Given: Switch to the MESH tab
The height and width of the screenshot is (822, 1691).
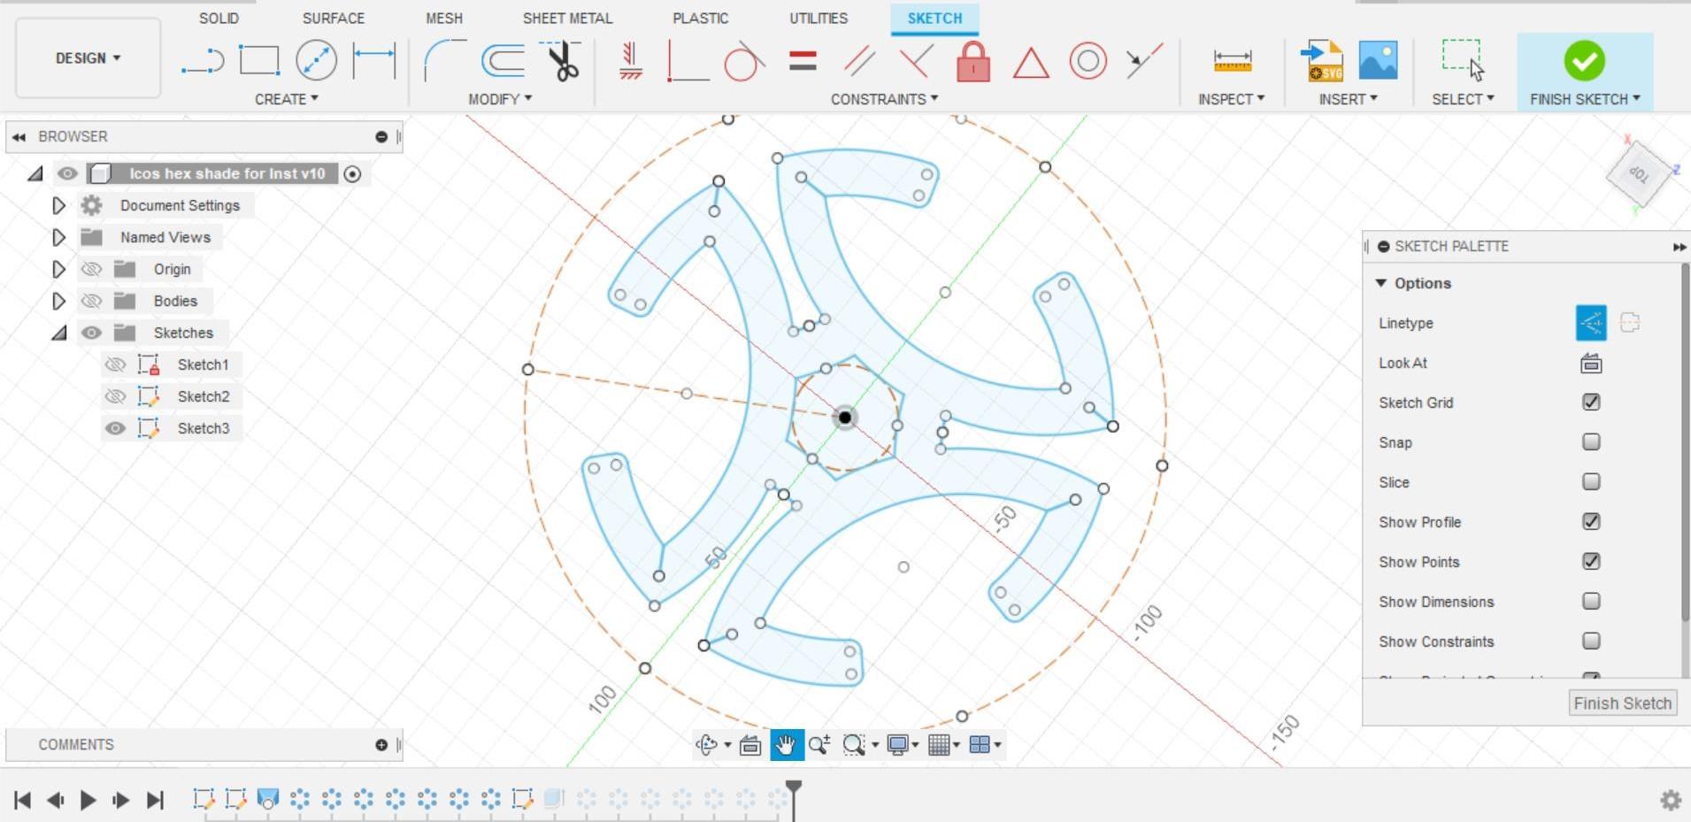Looking at the screenshot, I should click(443, 19).
